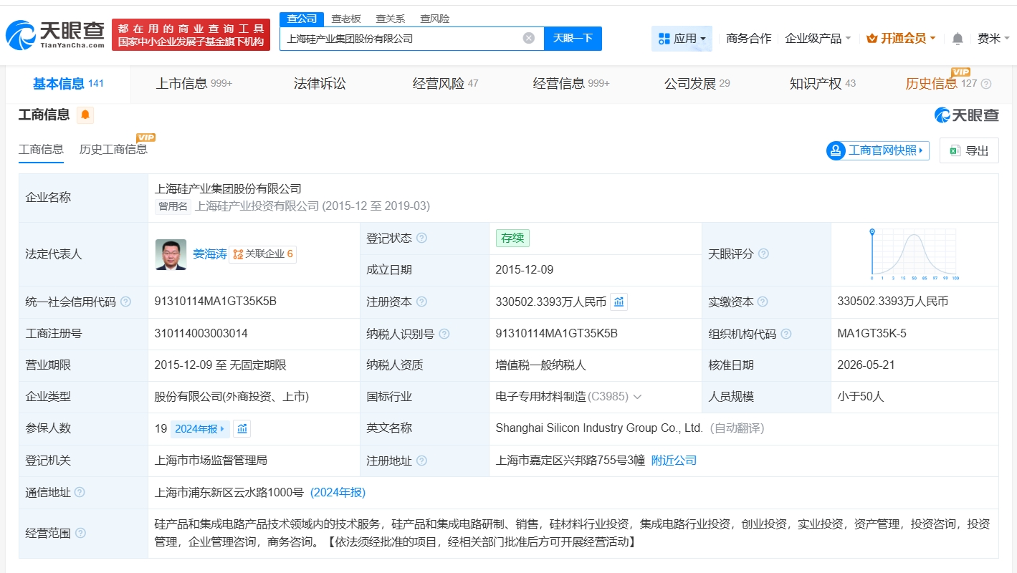Click organization code MA1GT35K-5
Screen dimensions: 1017x573
pyautogui.click(x=872, y=333)
